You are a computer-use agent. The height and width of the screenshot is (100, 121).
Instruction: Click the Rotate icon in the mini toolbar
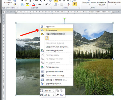point(61,95)
